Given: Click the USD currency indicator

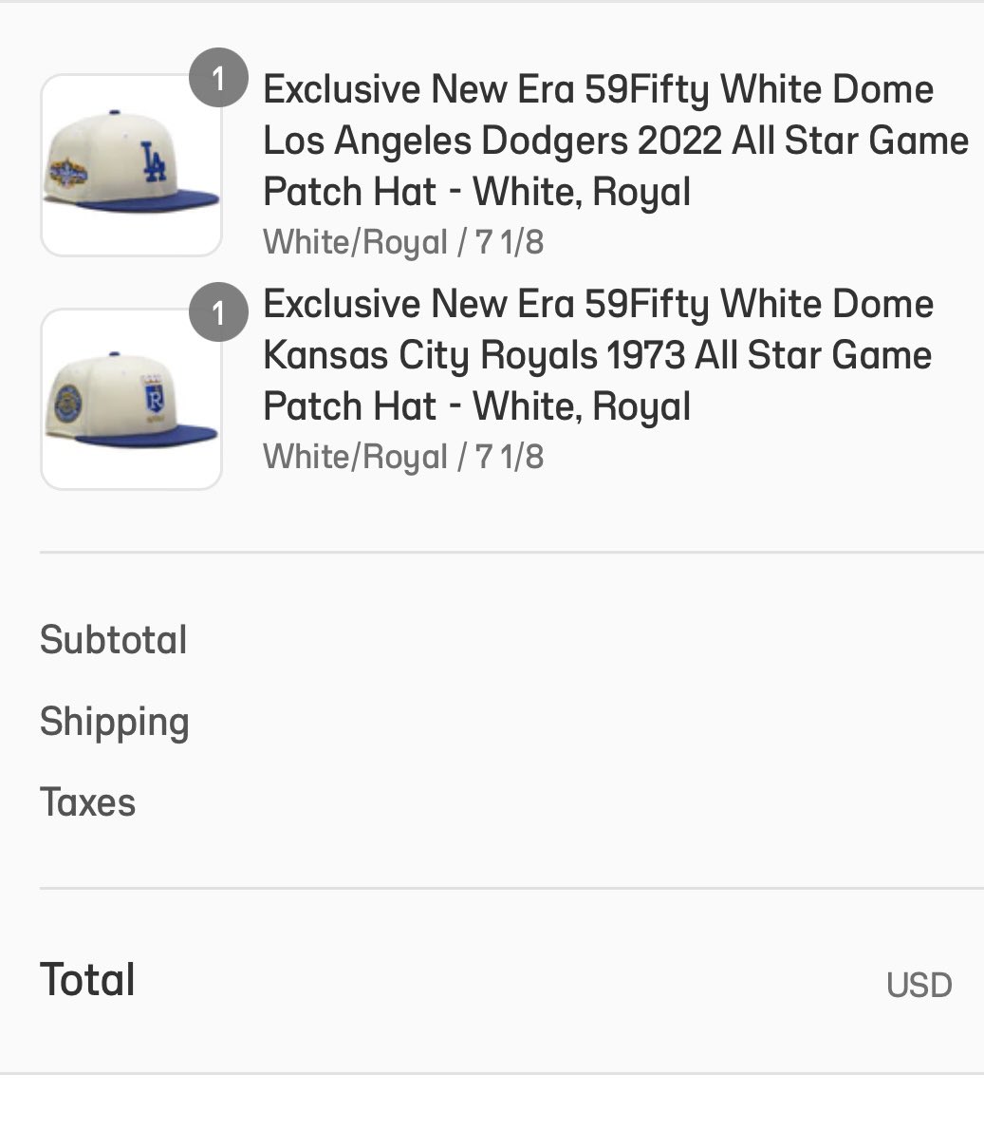Looking at the screenshot, I should click(x=919, y=985).
